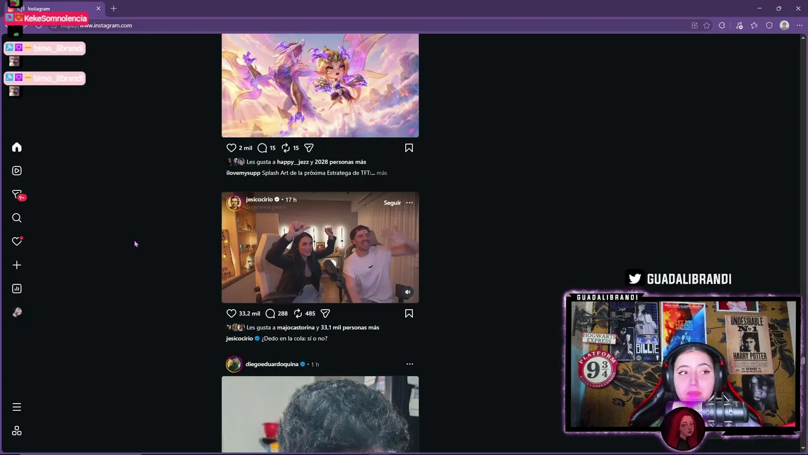The height and width of the screenshot is (455, 808).
Task: Create a new post with plus icon
Action: [17, 265]
